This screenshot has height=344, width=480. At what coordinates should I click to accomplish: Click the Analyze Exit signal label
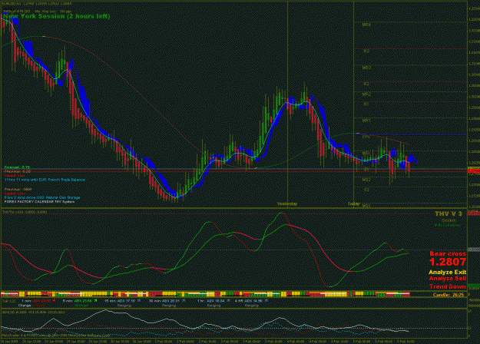point(447,272)
